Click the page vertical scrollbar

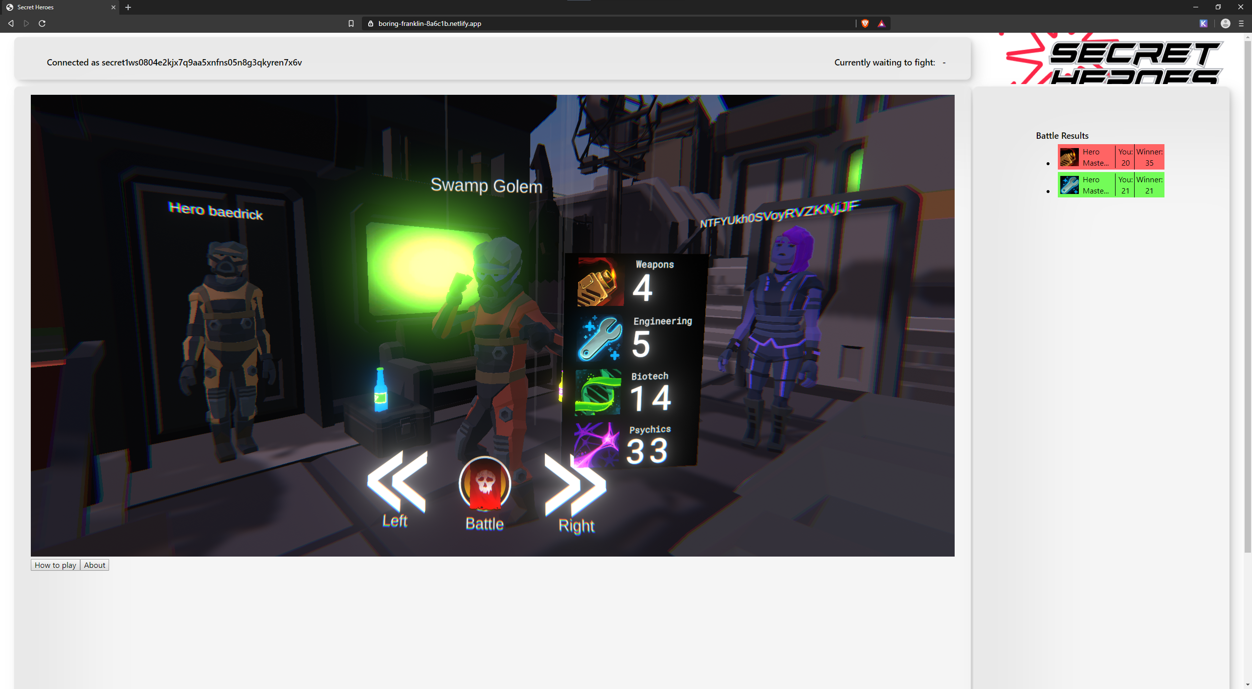coord(1248,293)
